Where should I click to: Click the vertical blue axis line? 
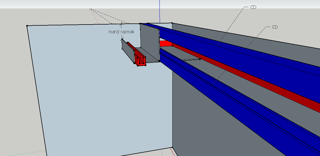[159, 11]
